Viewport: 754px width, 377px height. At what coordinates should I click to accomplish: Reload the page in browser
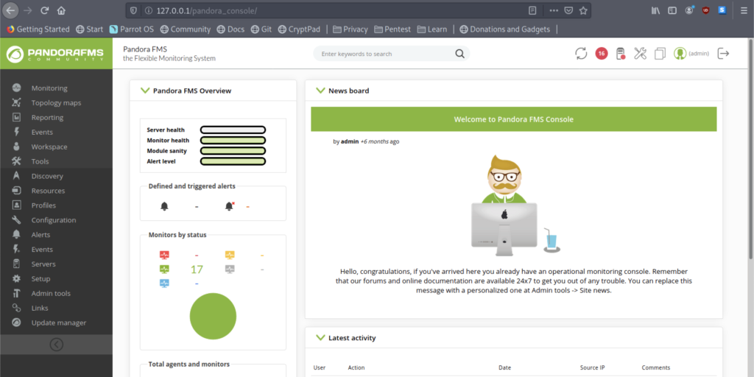45,10
